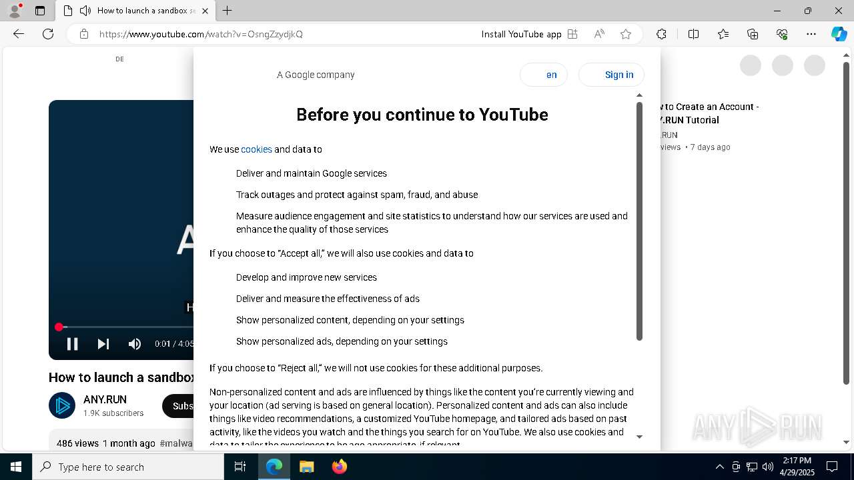Open tab actions menu icon

coord(40,11)
